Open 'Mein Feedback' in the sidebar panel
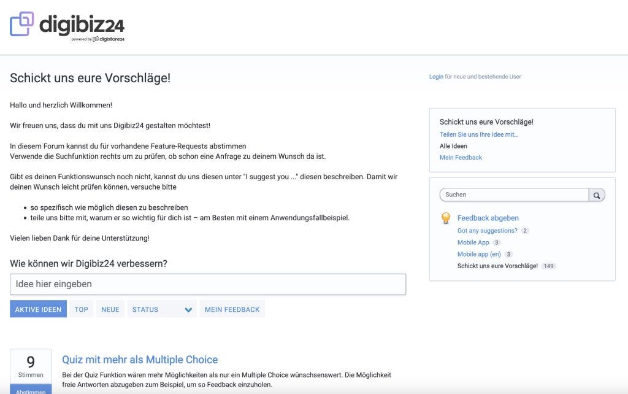This screenshot has height=394, width=628. click(461, 157)
